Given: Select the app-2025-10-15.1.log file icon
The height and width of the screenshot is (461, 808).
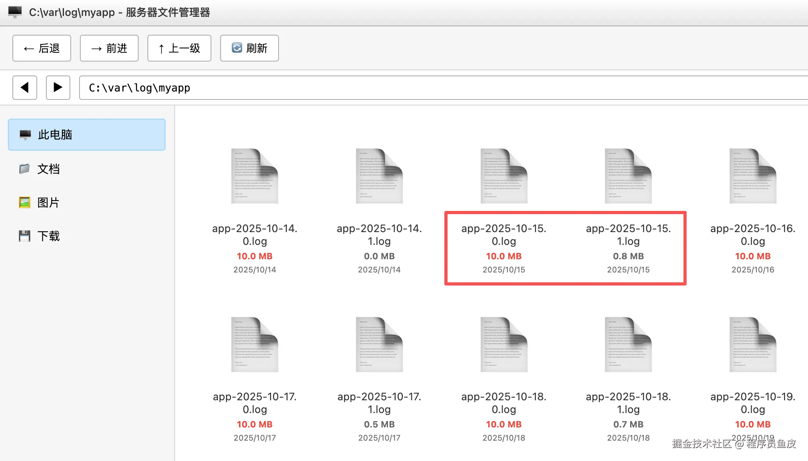Looking at the screenshot, I should click(628, 176).
